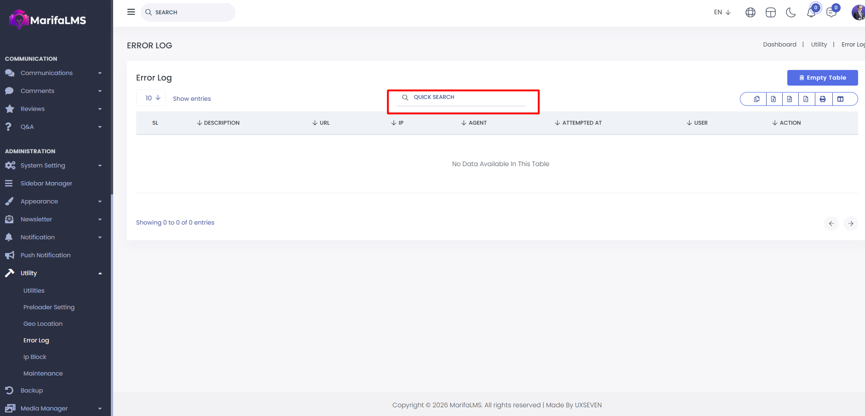The height and width of the screenshot is (416, 865).
Task: Toggle dark mode with moon icon
Action: (x=791, y=12)
